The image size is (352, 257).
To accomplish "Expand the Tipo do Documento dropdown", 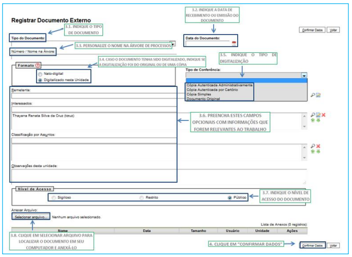I will click(x=173, y=44).
